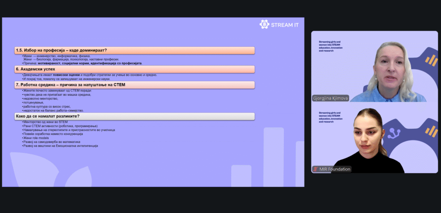This screenshot has height=213, width=441.
Task: Click the muted microphone icon beside MIR Foundation
Action: pos(316,169)
